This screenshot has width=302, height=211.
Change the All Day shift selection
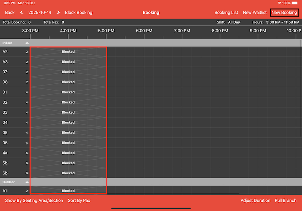tap(234, 22)
